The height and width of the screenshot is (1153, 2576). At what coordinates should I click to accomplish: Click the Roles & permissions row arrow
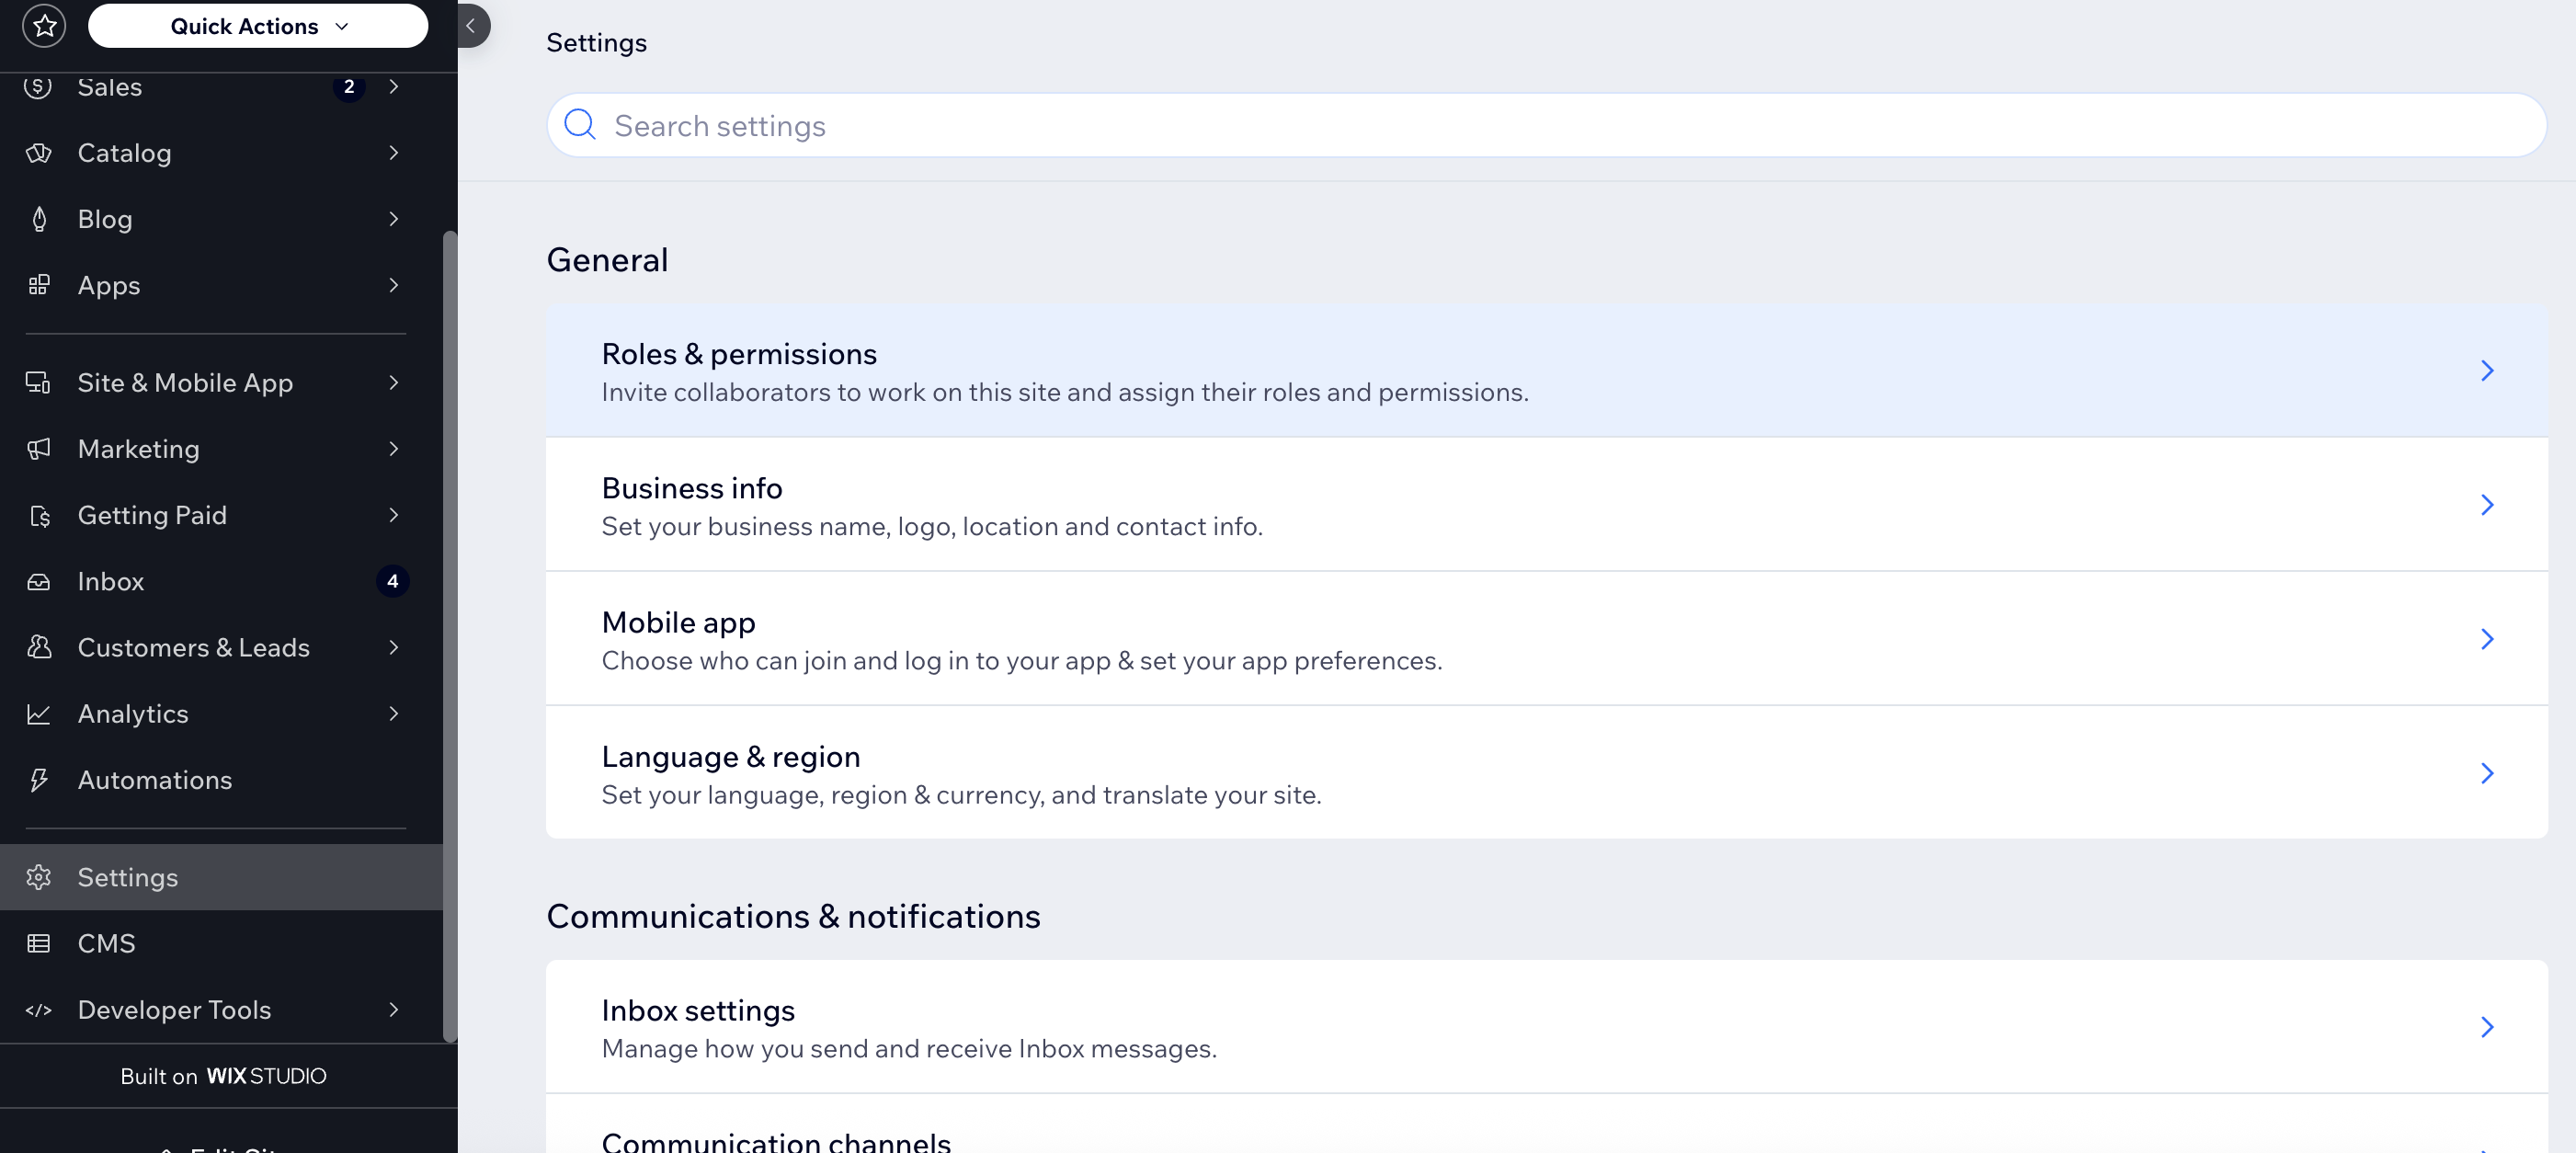2487,371
